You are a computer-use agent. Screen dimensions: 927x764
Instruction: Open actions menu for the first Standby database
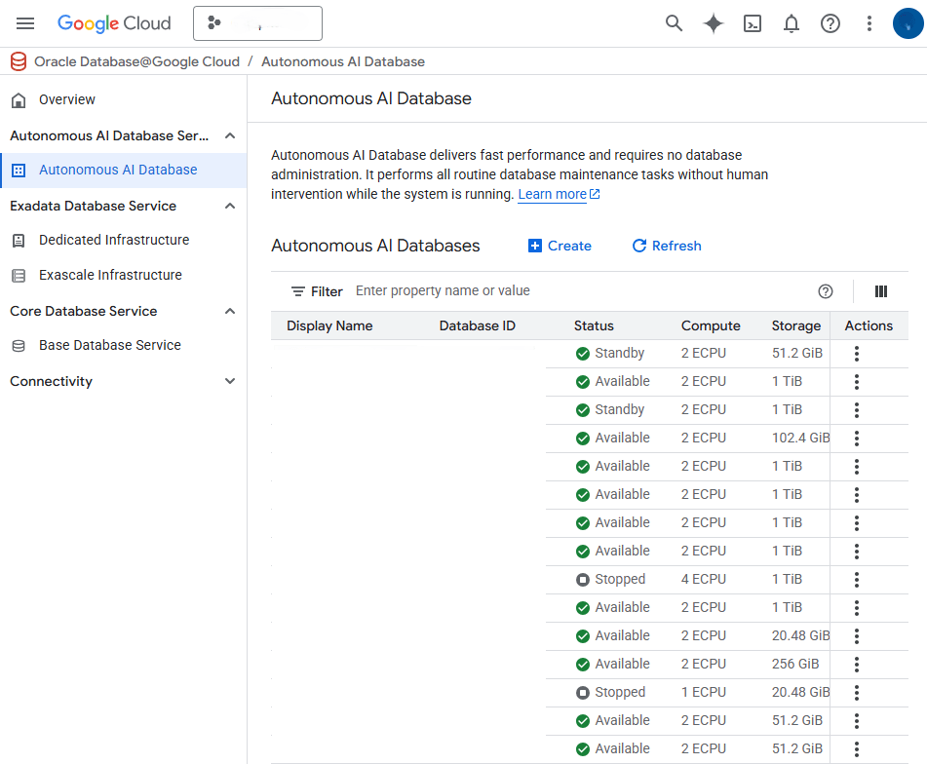click(x=856, y=353)
